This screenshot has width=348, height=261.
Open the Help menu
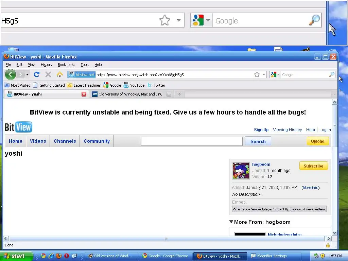coord(98,65)
